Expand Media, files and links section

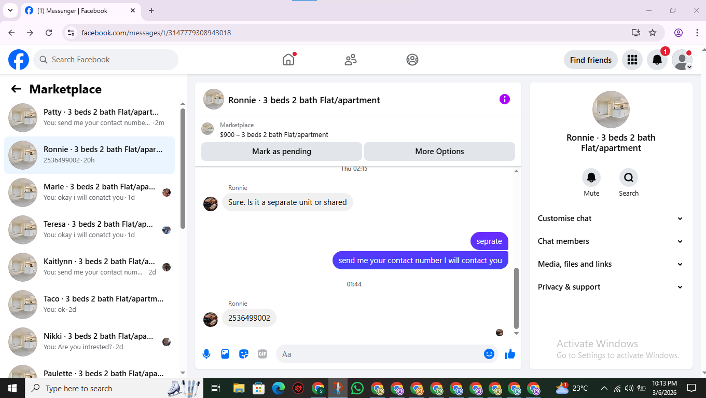point(610,264)
